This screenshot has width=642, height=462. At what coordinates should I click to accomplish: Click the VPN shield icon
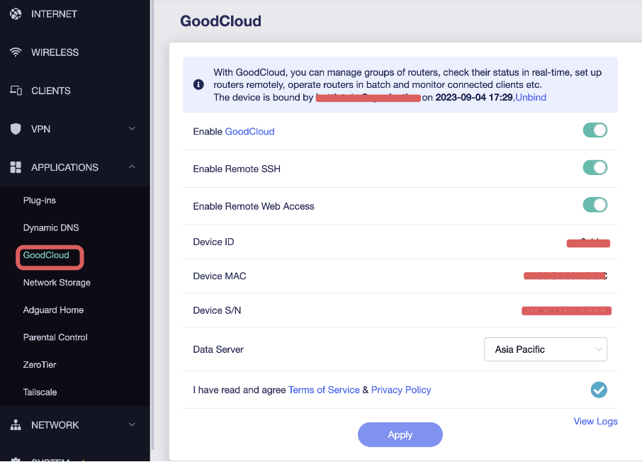16,129
